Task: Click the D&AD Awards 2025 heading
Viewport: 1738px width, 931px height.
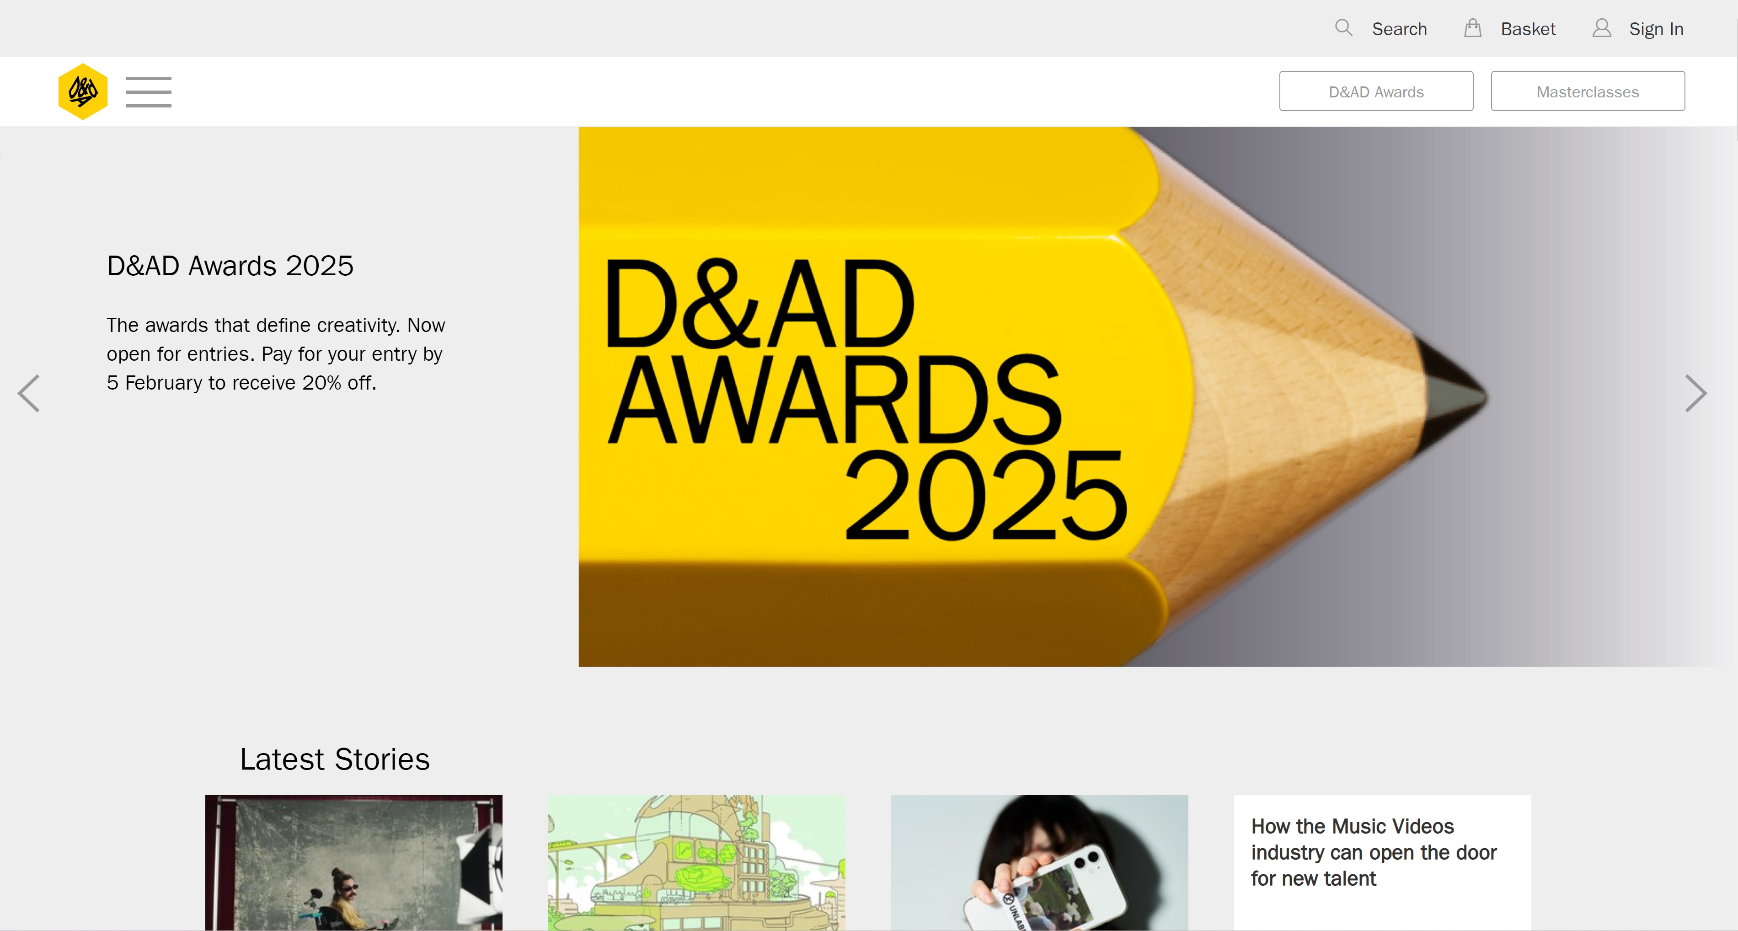Action: pyautogui.click(x=230, y=266)
